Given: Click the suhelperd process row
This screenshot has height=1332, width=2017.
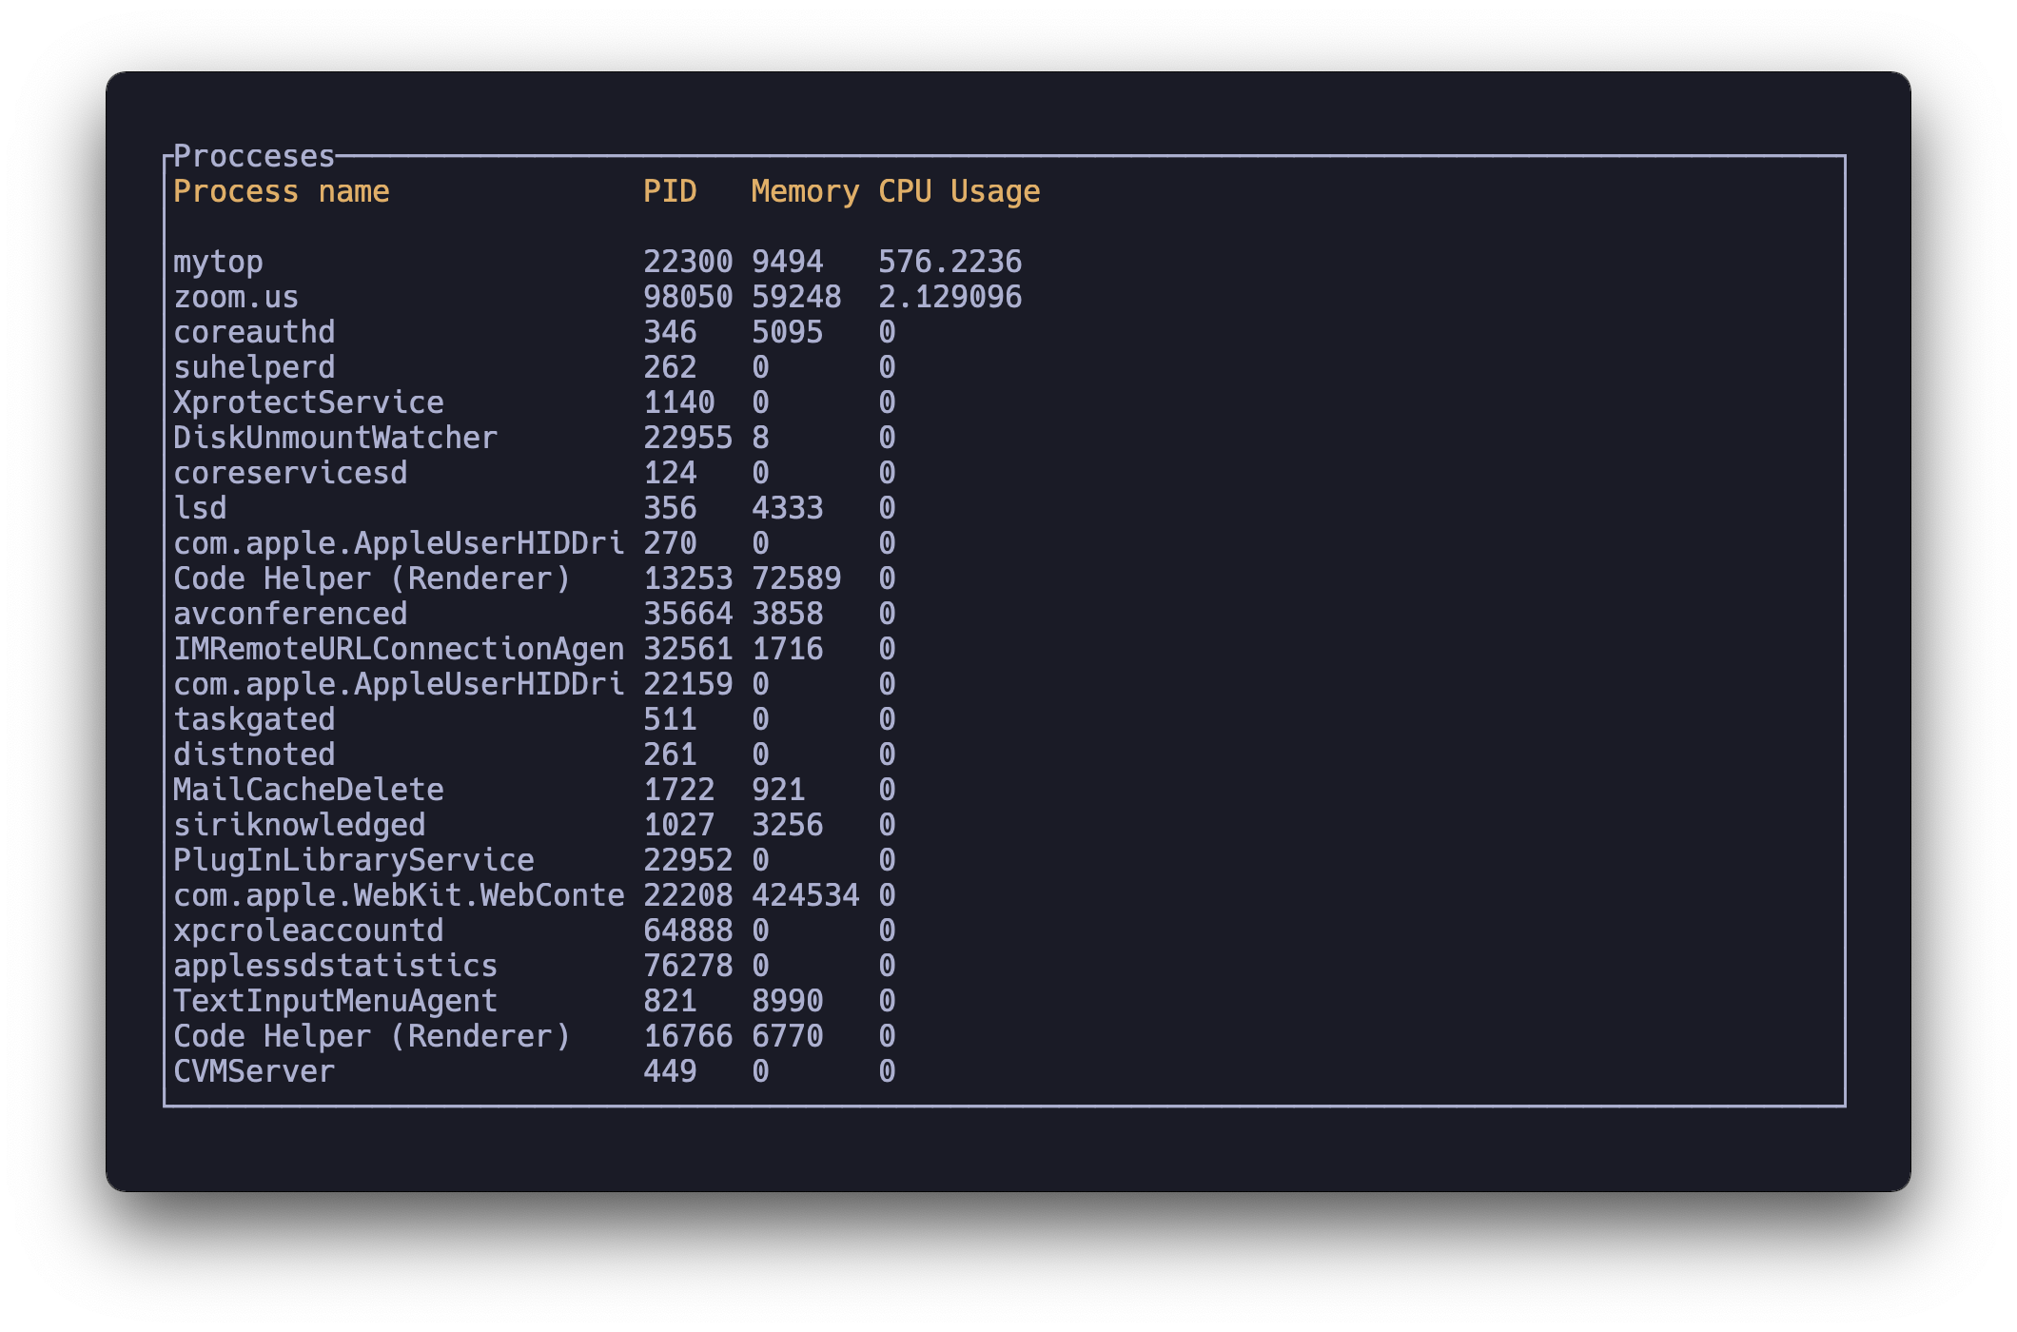Looking at the screenshot, I should coord(254,366).
